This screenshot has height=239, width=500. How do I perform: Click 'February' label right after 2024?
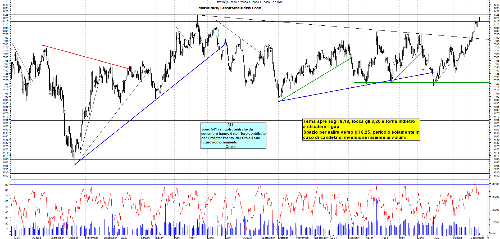point(354,238)
